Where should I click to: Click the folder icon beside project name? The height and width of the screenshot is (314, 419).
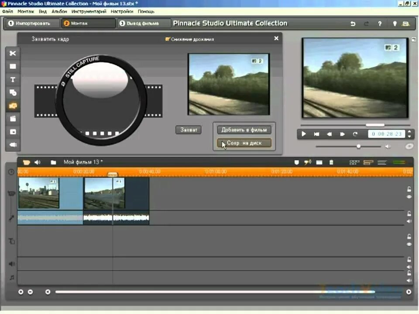(x=53, y=162)
